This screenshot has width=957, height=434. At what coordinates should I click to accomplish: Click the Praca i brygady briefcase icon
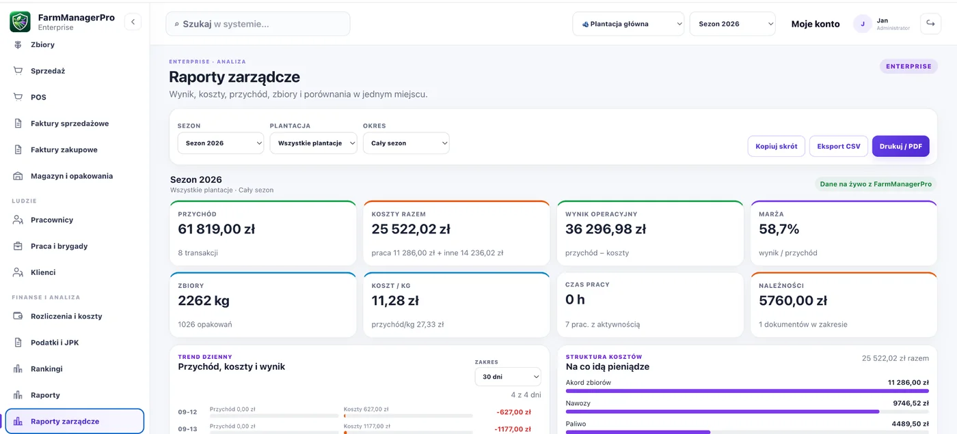tap(18, 246)
